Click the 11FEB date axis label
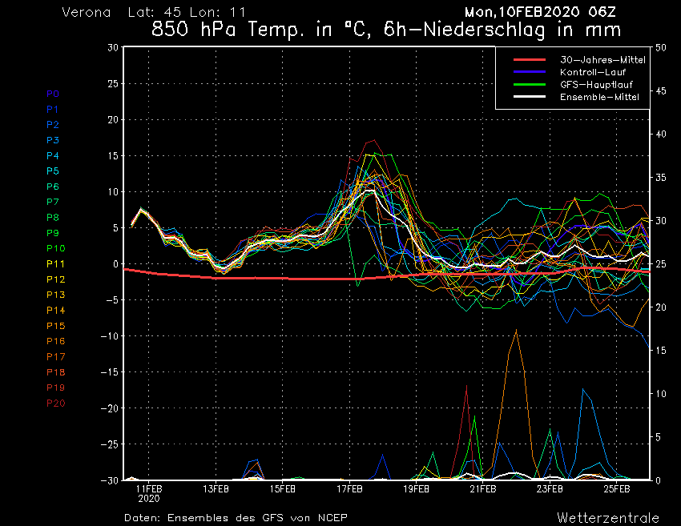 click(x=149, y=489)
